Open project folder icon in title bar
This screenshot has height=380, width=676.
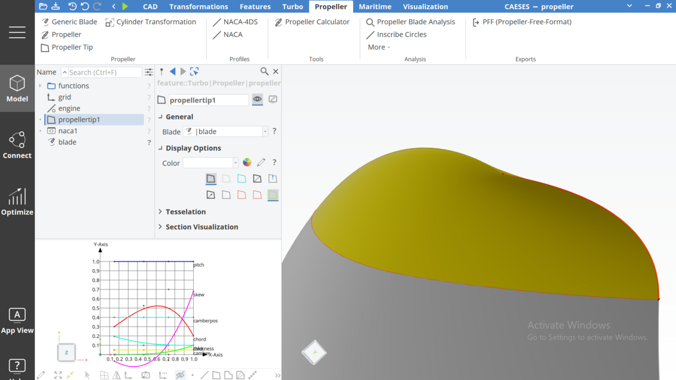click(x=43, y=6)
